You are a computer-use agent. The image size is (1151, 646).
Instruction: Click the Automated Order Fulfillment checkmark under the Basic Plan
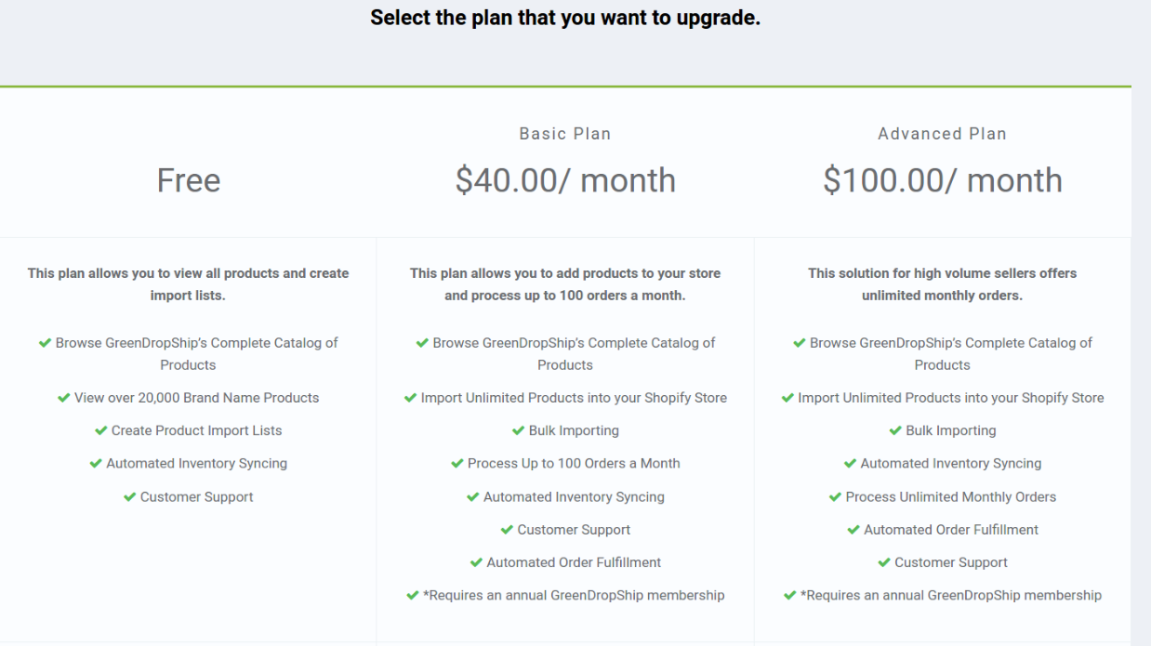click(x=476, y=562)
